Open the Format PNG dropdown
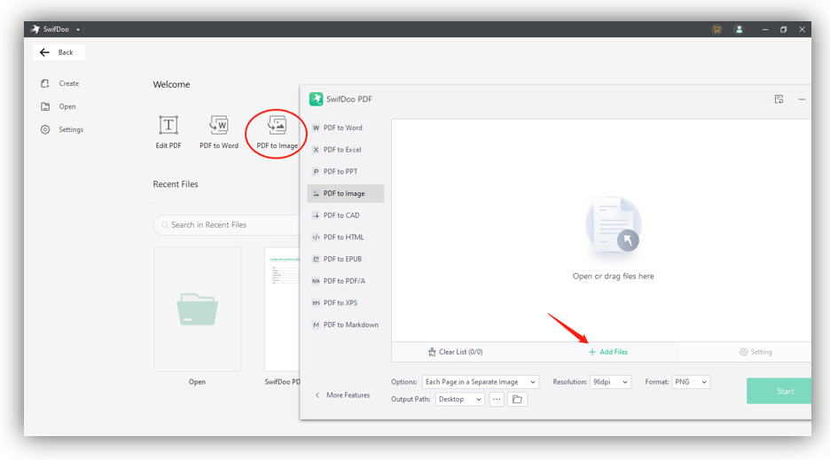The height and width of the screenshot is (460, 830). [x=690, y=382]
